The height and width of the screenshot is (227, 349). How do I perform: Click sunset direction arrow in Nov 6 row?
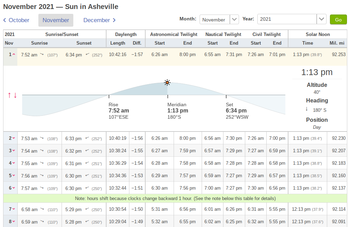point(87,188)
